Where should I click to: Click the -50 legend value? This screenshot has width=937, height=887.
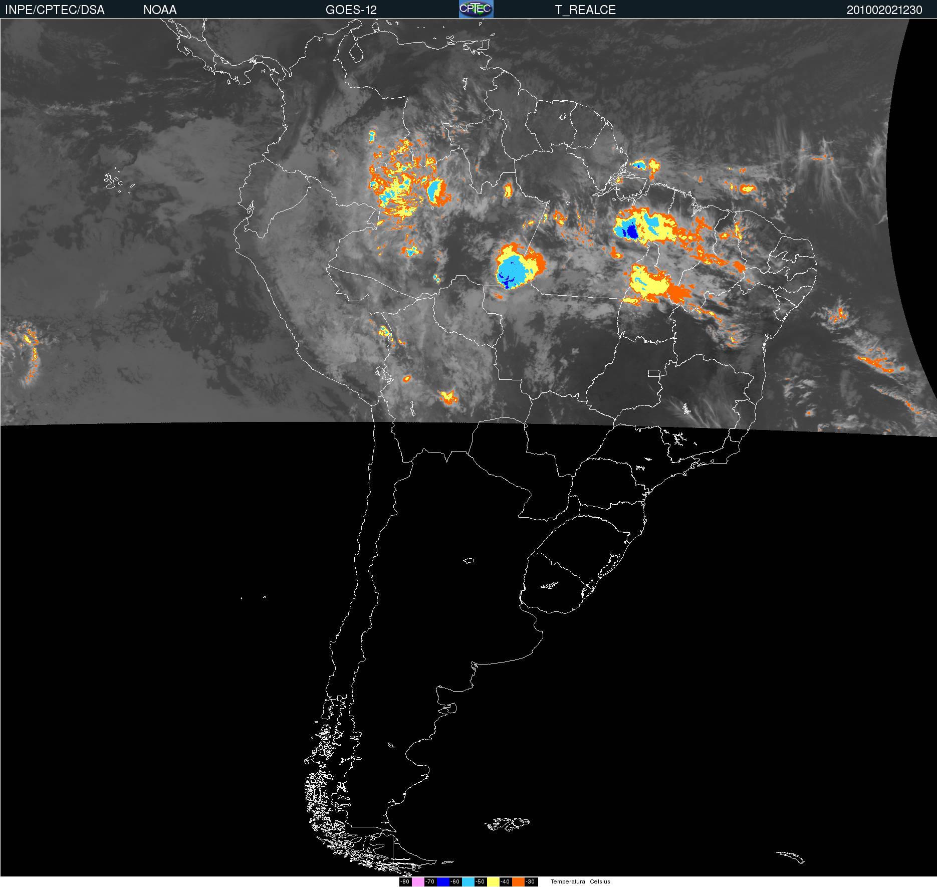[480, 882]
